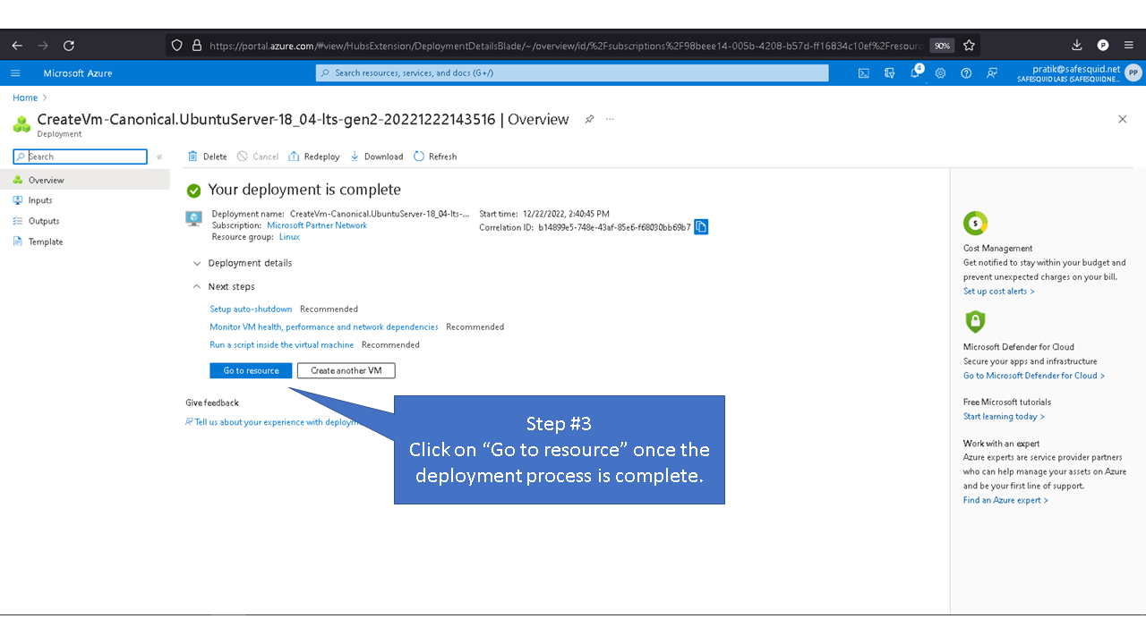
Task: Open Firefox application menu
Action: point(1128,46)
